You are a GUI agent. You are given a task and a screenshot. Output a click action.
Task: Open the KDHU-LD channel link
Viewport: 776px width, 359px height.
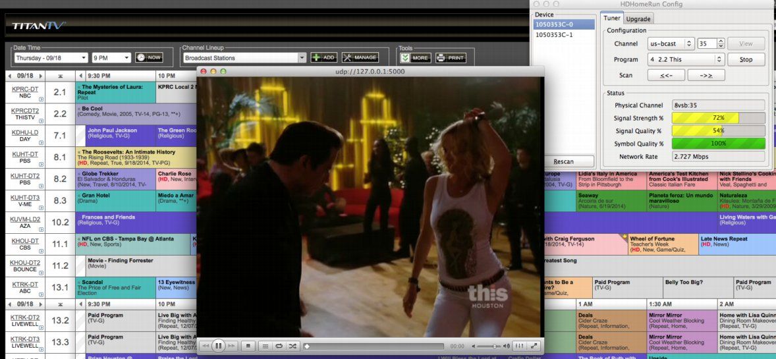pyautogui.click(x=25, y=132)
